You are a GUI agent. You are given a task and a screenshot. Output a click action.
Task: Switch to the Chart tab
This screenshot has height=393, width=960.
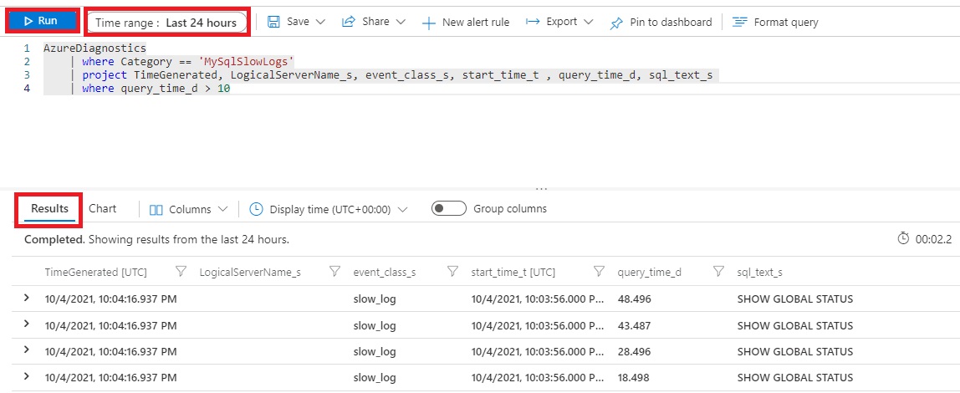point(102,208)
